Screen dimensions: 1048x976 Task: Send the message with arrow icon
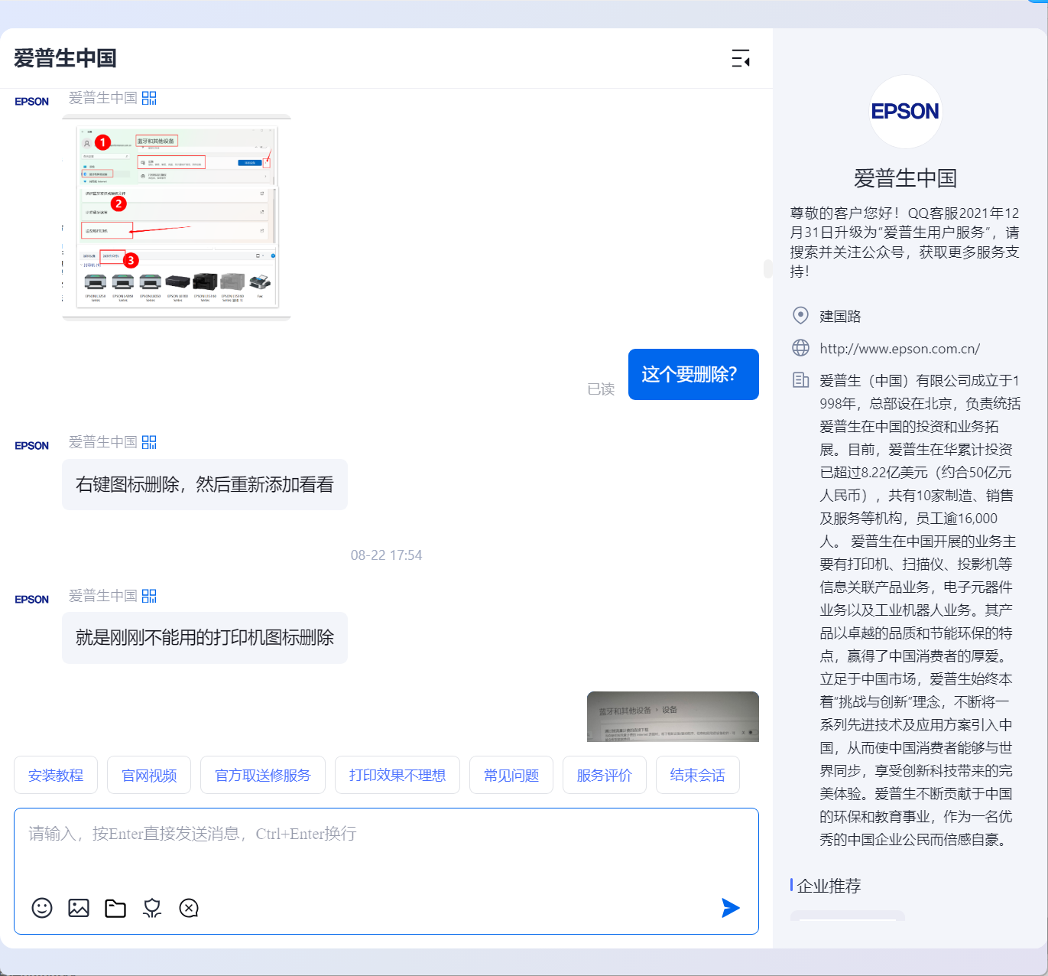click(x=730, y=908)
